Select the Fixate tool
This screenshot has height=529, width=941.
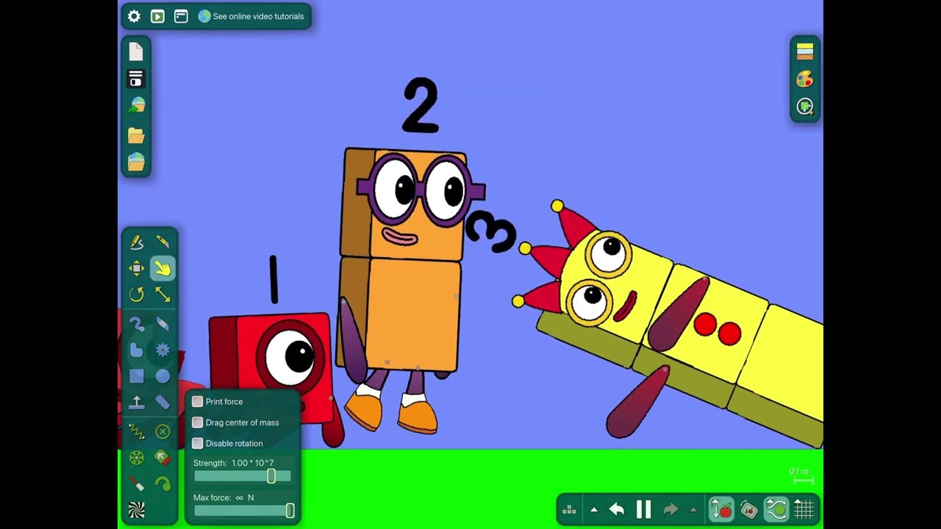click(x=162, y=431)
